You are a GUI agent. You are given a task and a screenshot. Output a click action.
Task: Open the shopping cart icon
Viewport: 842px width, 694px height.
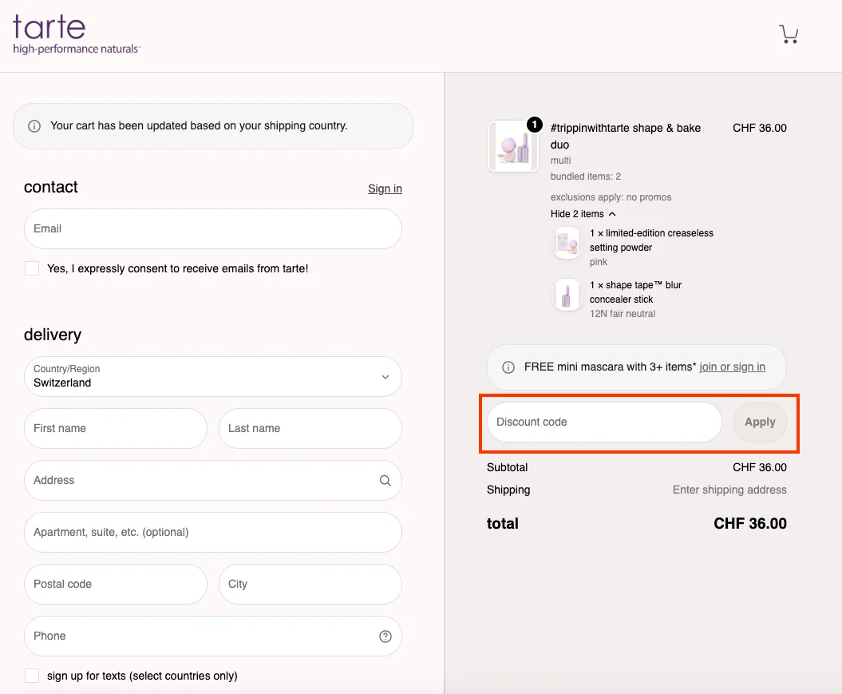(789, 34)
